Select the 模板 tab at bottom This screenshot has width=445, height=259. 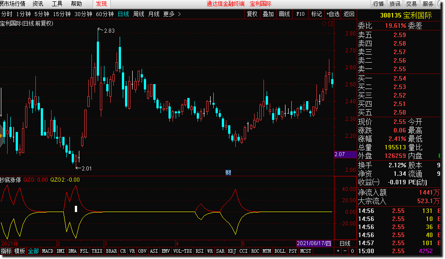(x=20, y=251)
